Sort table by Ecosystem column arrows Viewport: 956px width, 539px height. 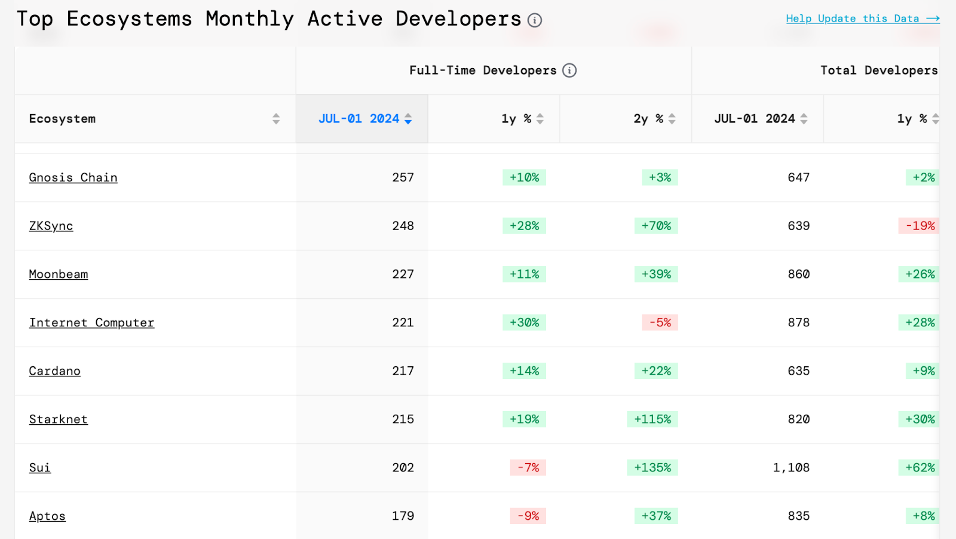click(x=276, y=119)
